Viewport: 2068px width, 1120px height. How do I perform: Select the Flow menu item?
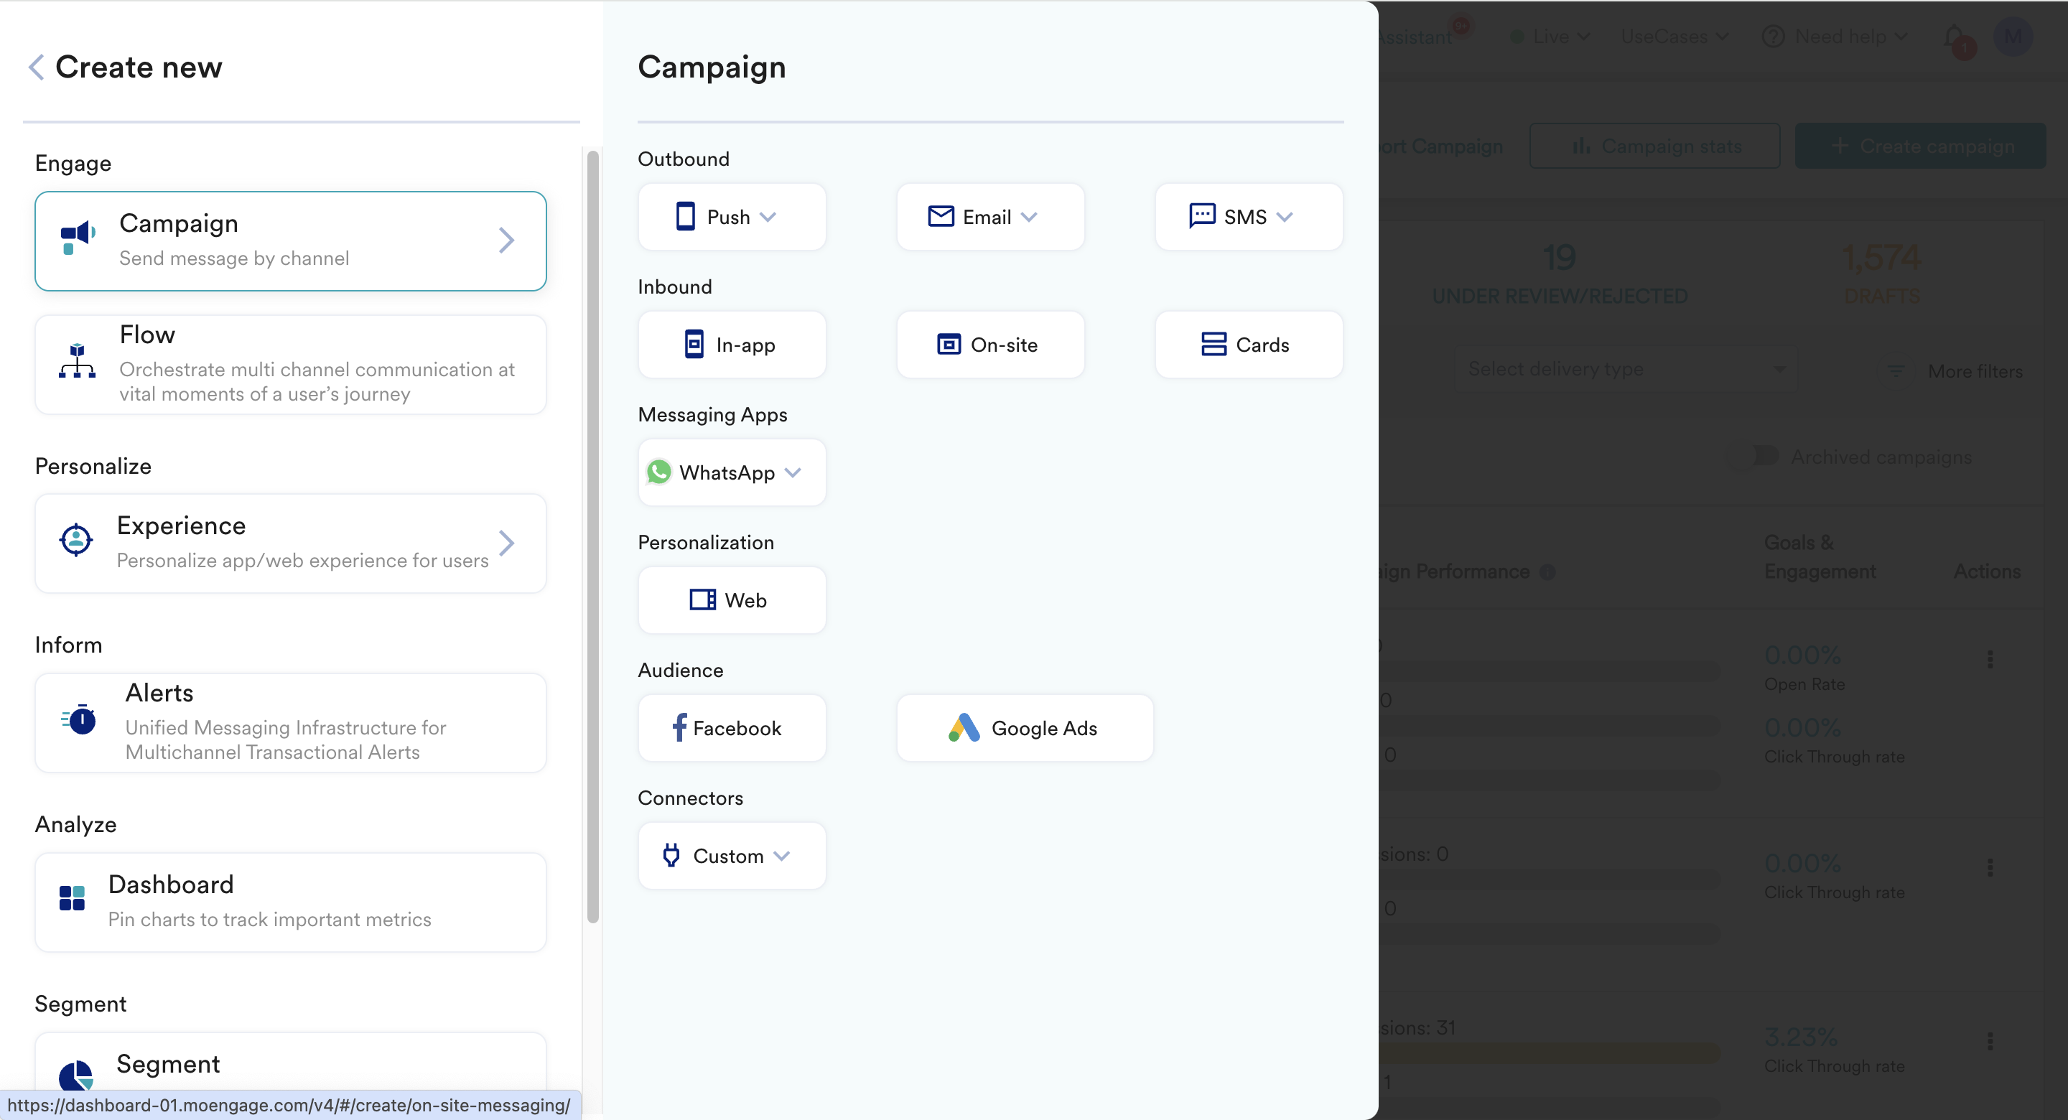(x=291, y=365)
